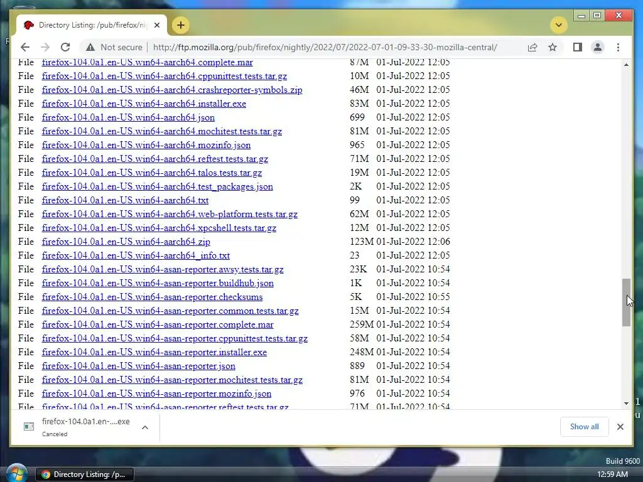
Task: Open win64-aarch64.cppunittest.tests.tar.gz link
Action: 165,76
